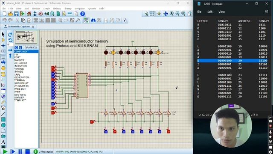The width and height of the screenshot is (273, 154).
Task: Open the PCB Layout module icon
Action: click(x=41, y=14)
